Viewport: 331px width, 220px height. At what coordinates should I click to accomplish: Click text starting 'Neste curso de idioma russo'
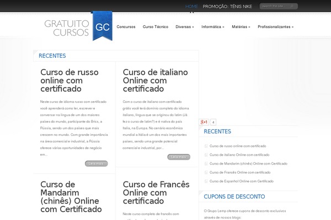pos(74,128)
